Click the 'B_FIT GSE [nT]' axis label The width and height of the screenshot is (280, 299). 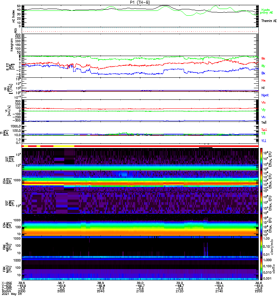[x=10, y=67]
